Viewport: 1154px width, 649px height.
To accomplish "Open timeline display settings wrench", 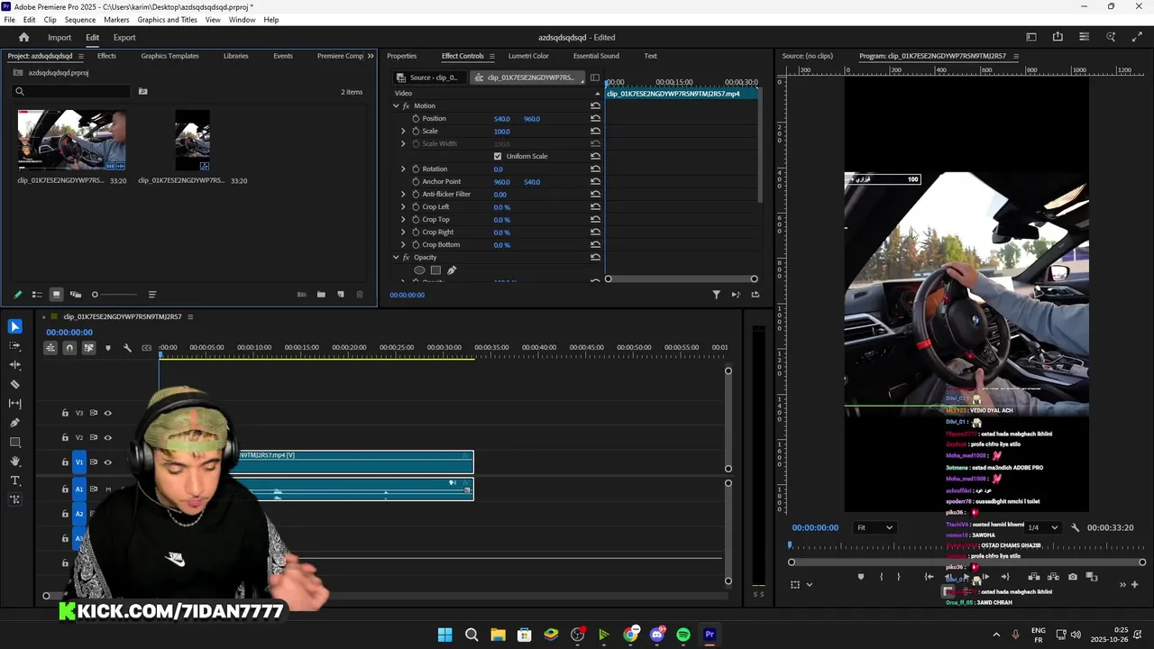I will (x=127, y=348).
